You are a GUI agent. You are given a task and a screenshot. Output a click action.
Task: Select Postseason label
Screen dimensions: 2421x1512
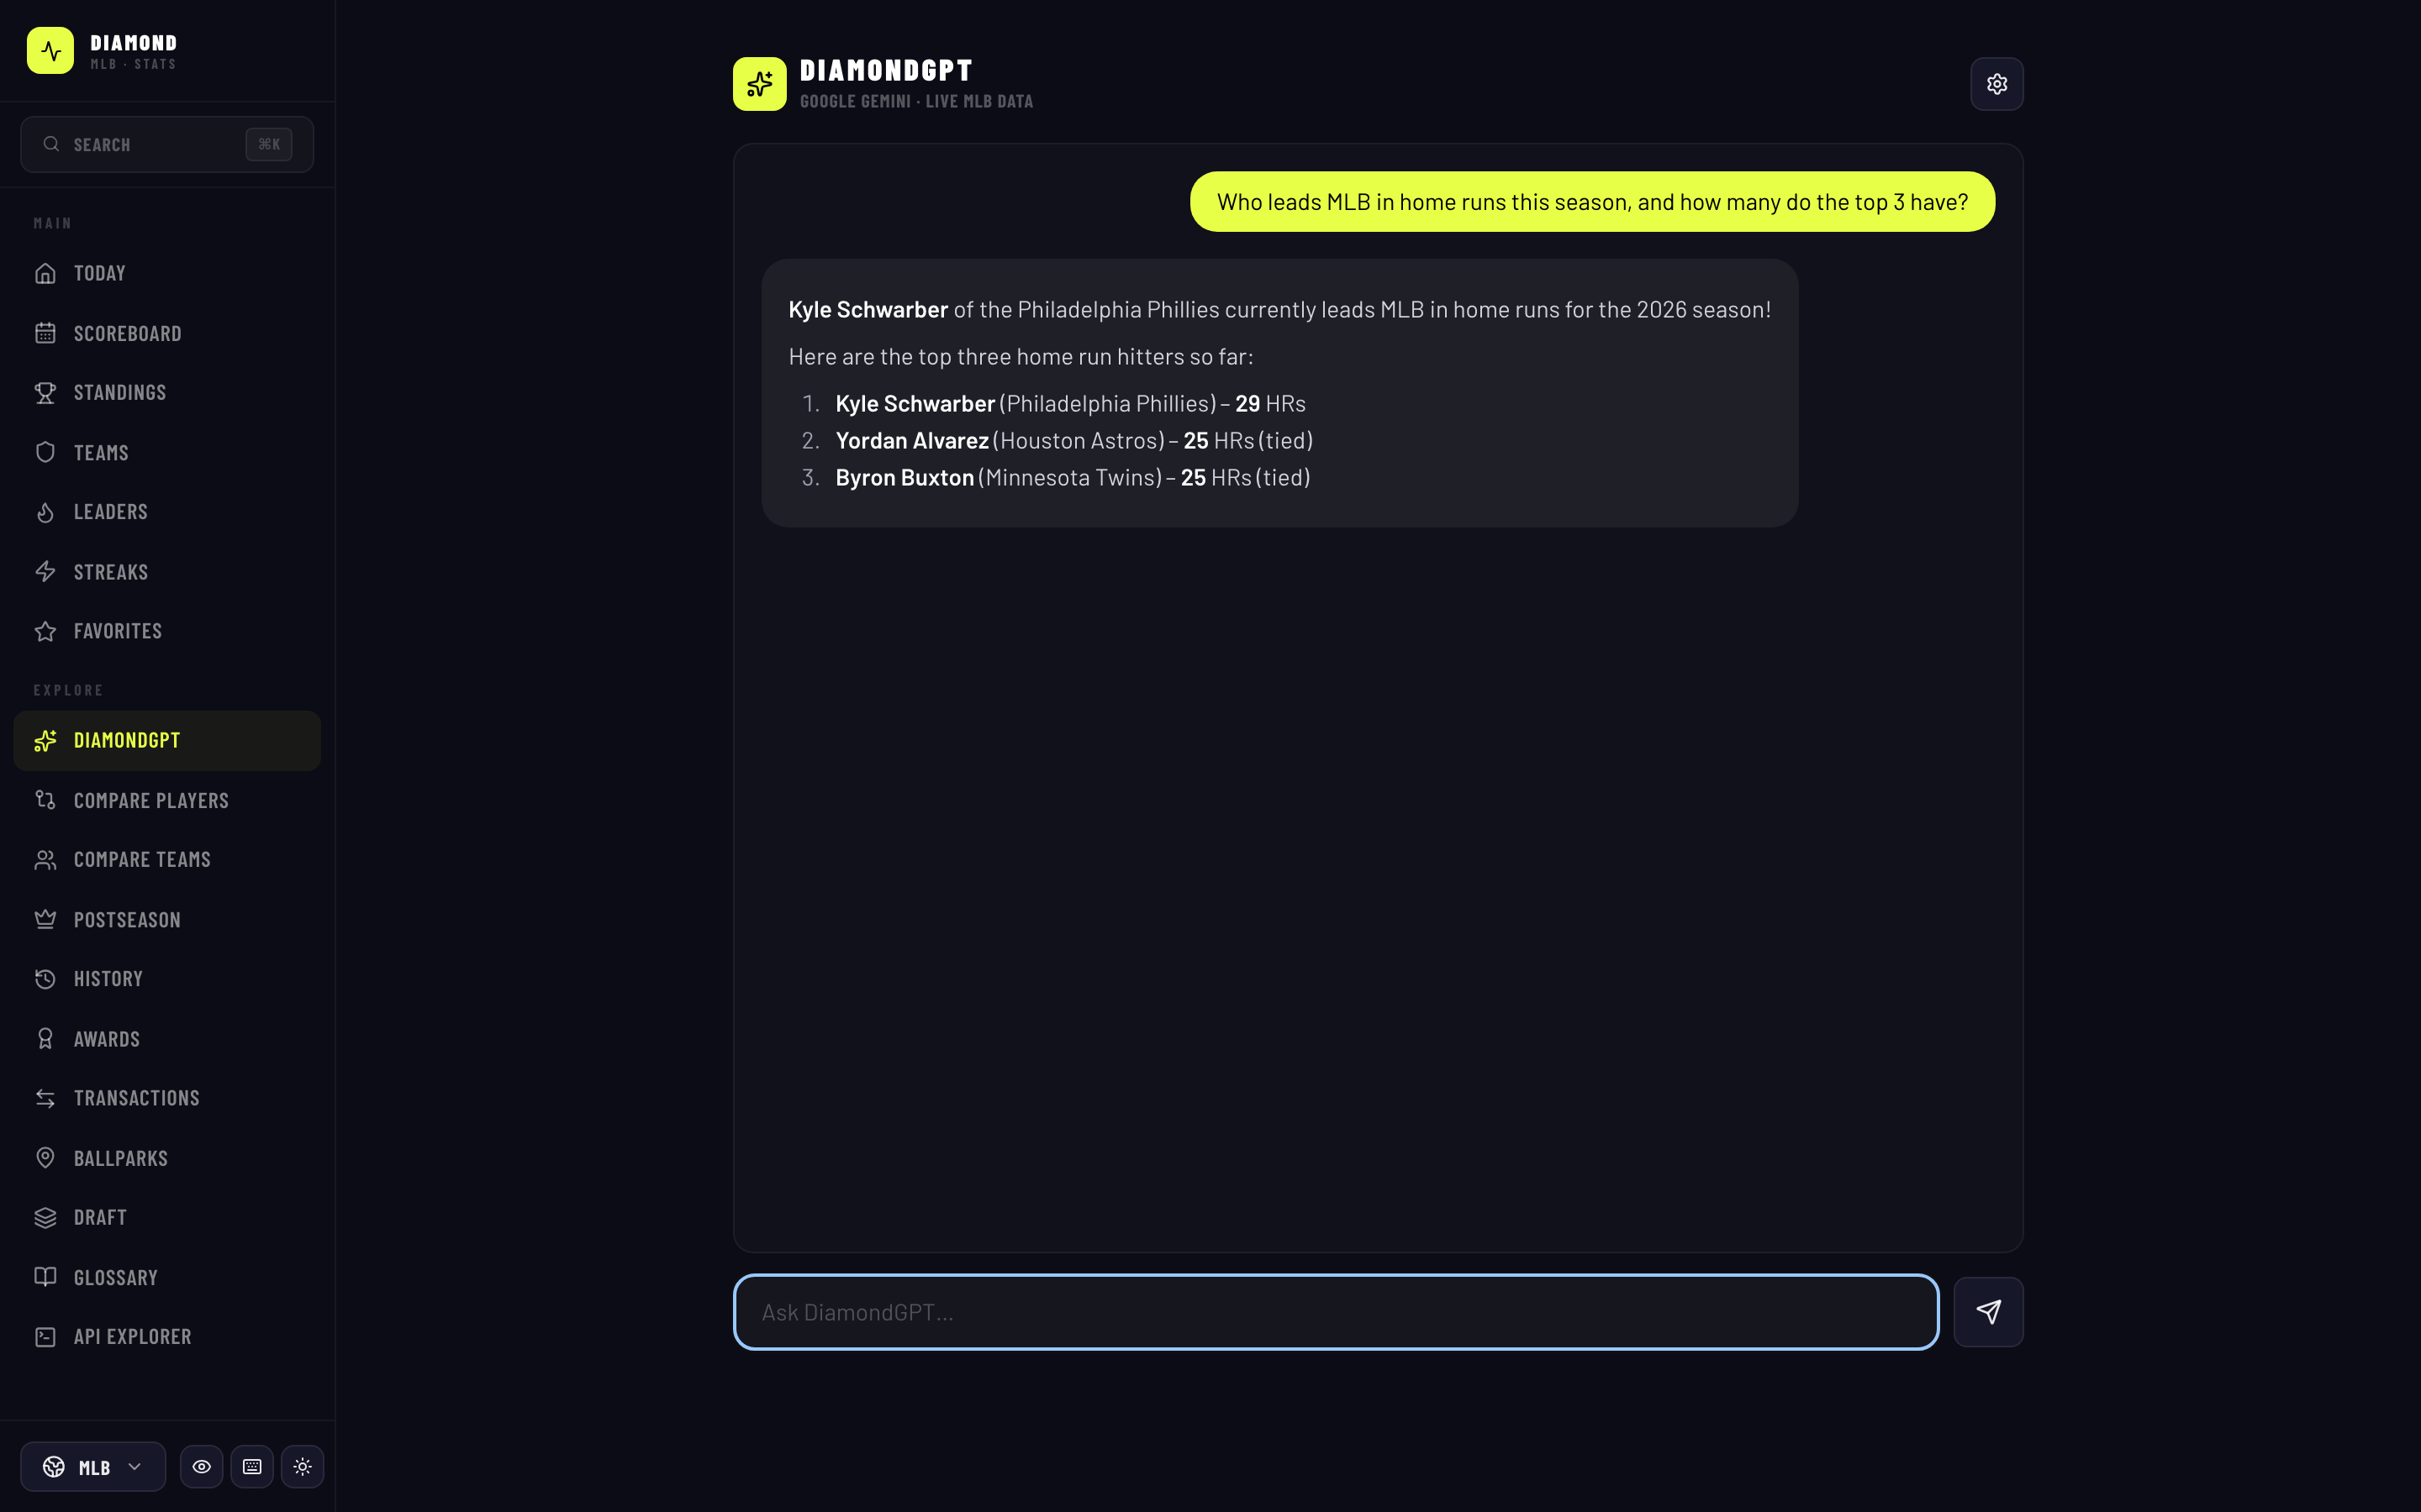127,920
